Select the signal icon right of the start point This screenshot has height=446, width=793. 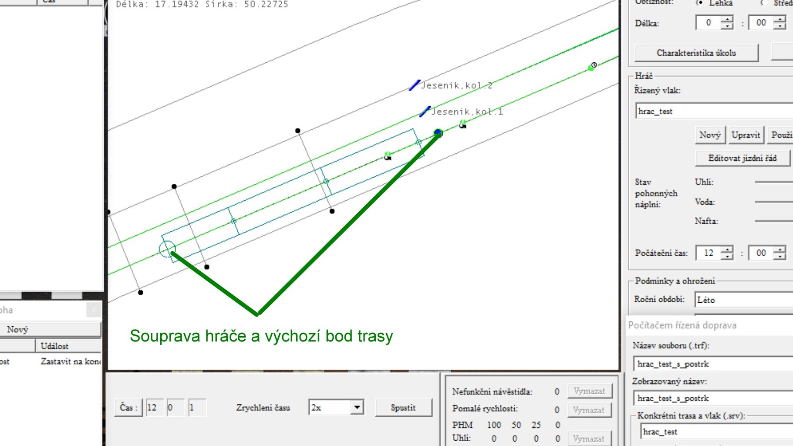(462, 125)
